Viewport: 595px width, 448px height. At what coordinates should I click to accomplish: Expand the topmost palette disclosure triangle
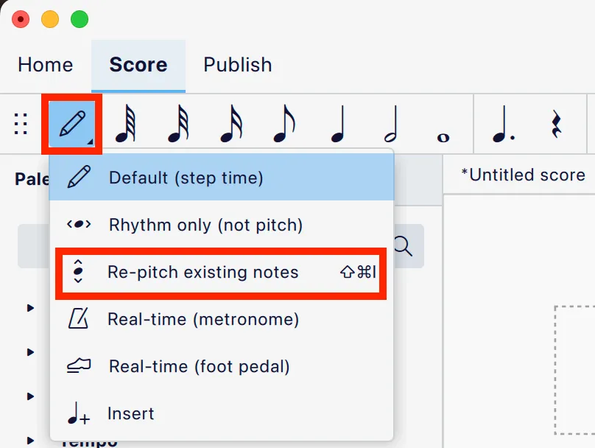29,307
